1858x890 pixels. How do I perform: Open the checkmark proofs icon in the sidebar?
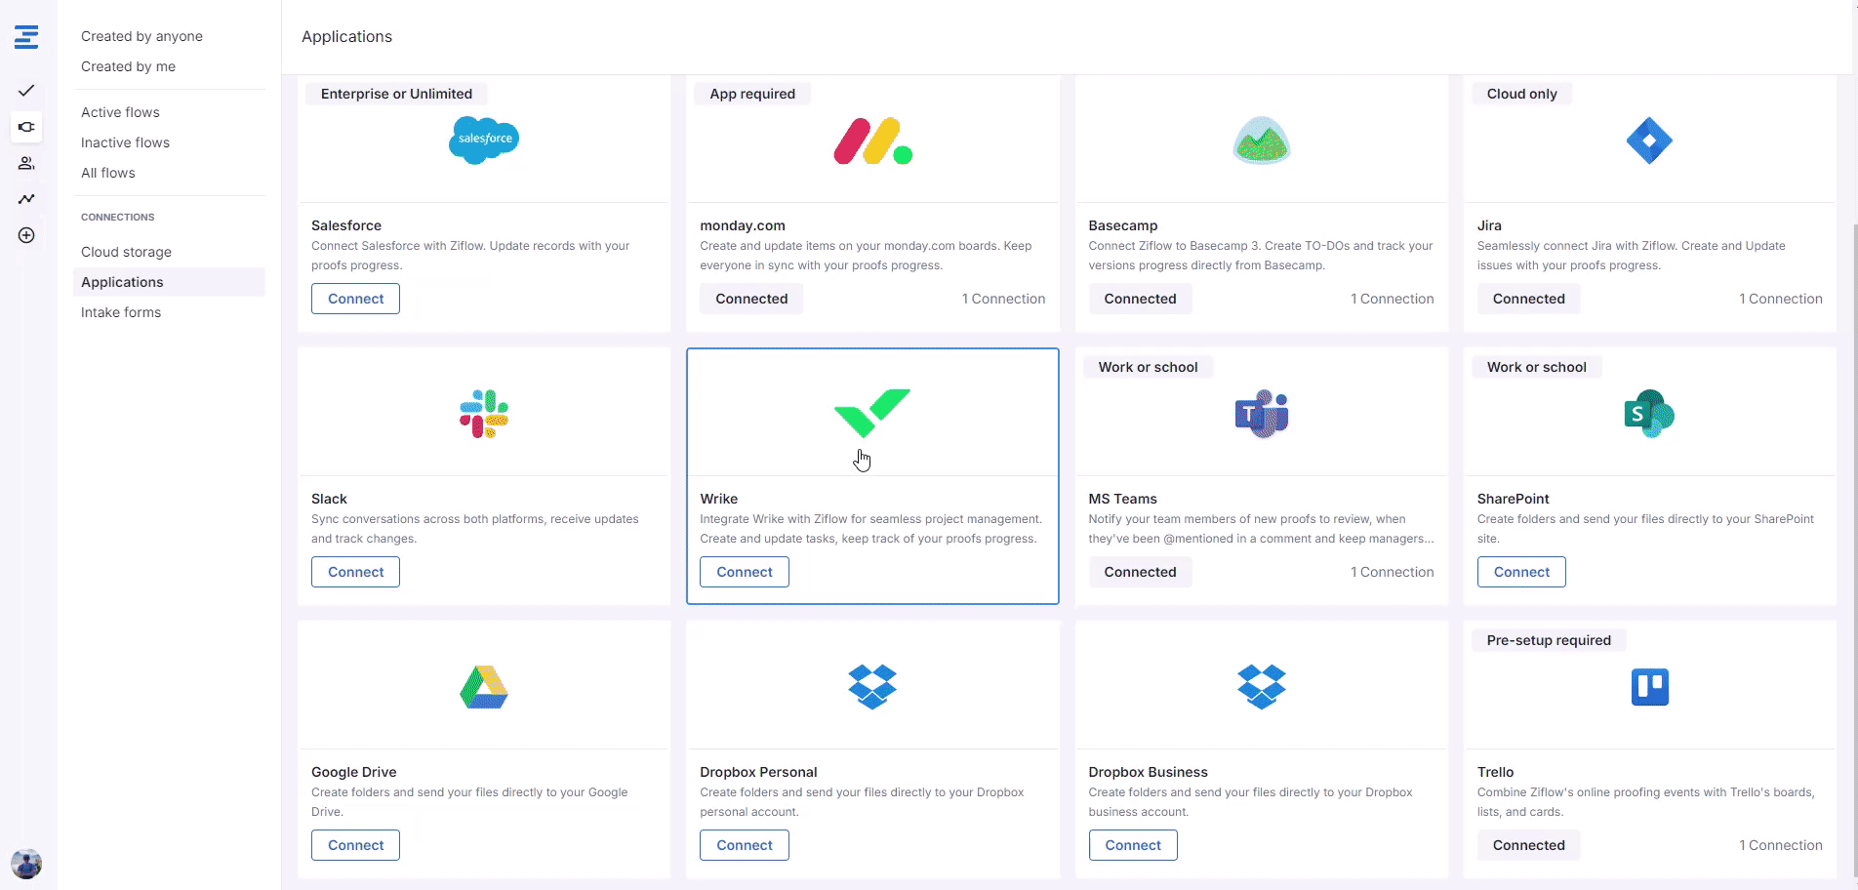pyautogui.click(x=26, y=91)
